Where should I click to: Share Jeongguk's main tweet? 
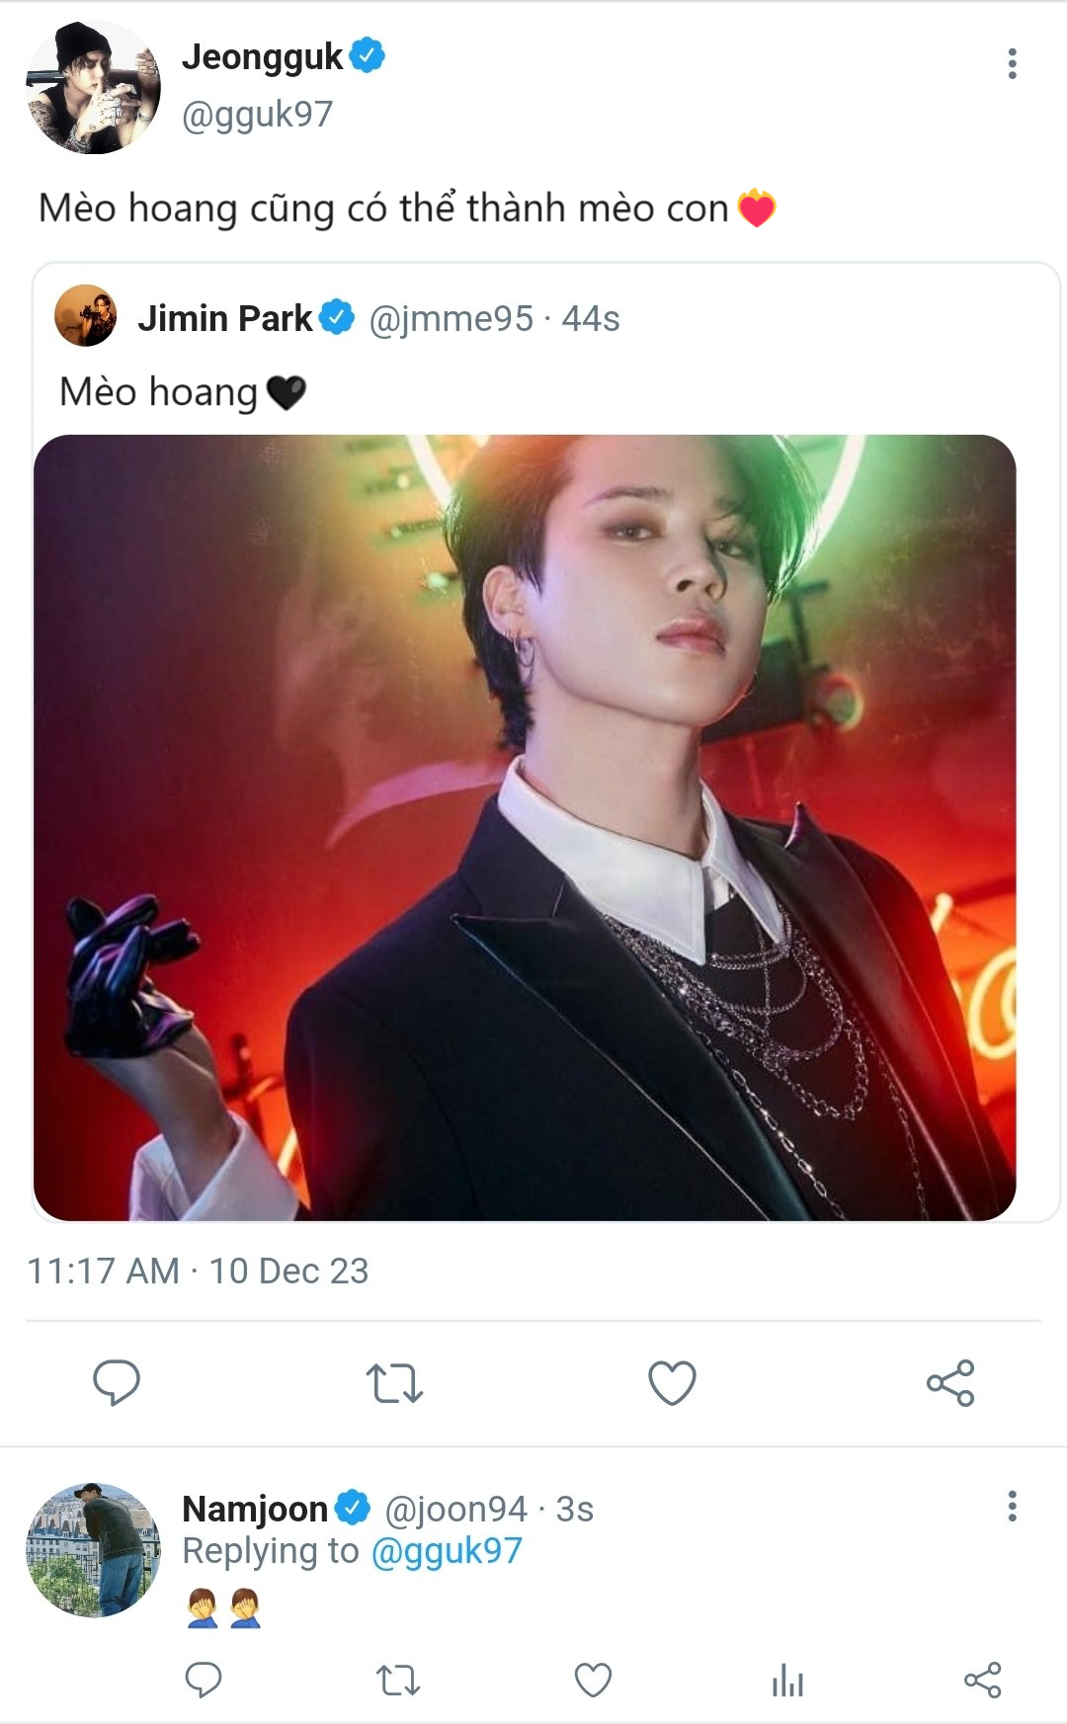coord(950,1382)
